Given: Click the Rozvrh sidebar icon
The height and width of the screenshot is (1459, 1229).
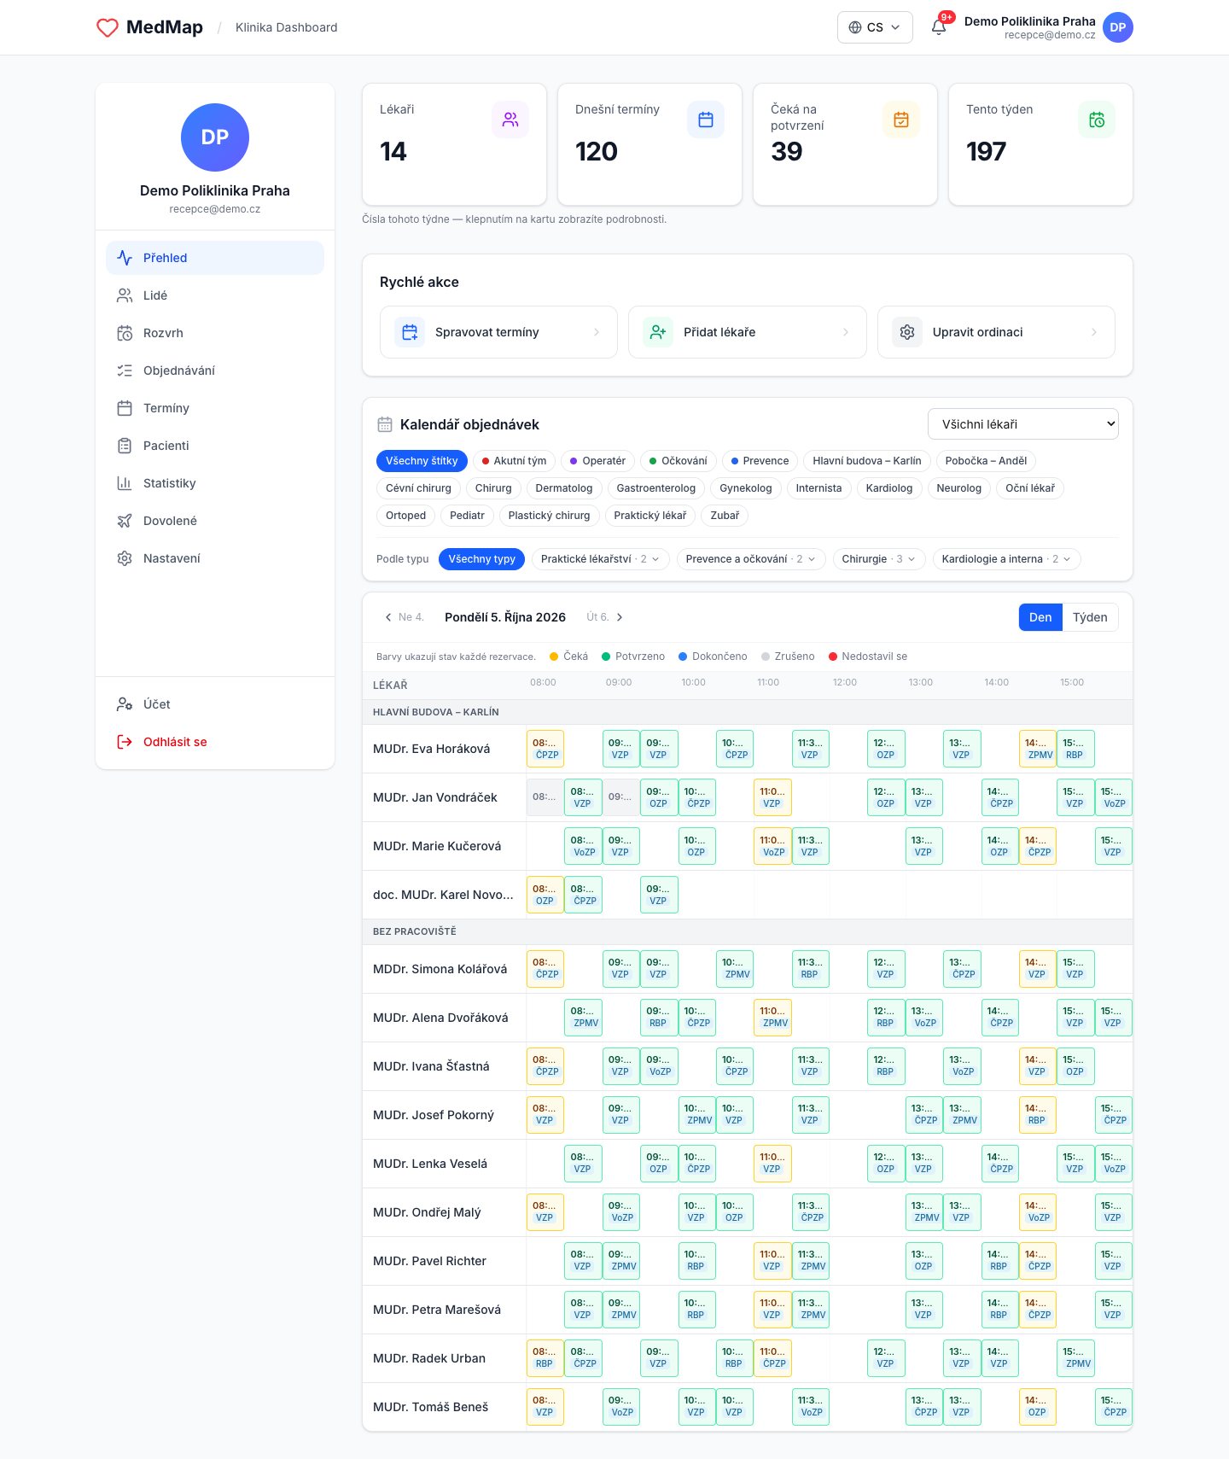Looking at the screenshot, I should (x=125, y=333).
